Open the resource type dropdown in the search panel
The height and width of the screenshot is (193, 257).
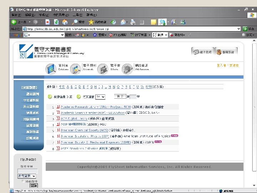tap(27, 176)
